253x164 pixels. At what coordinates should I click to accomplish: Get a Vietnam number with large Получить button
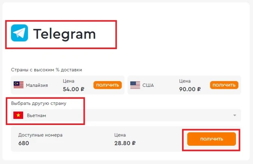coord(212,139)
